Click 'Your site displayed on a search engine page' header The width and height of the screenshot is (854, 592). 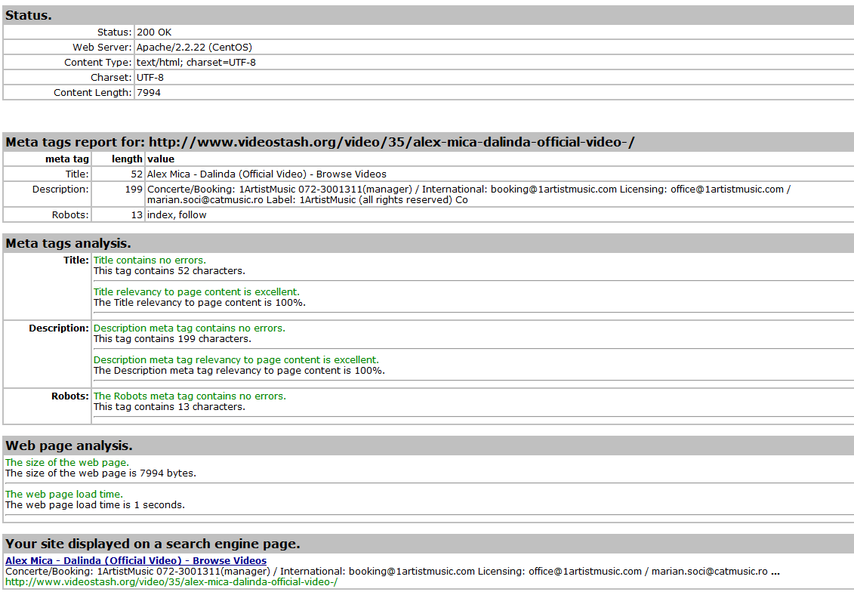pos(153,544)
